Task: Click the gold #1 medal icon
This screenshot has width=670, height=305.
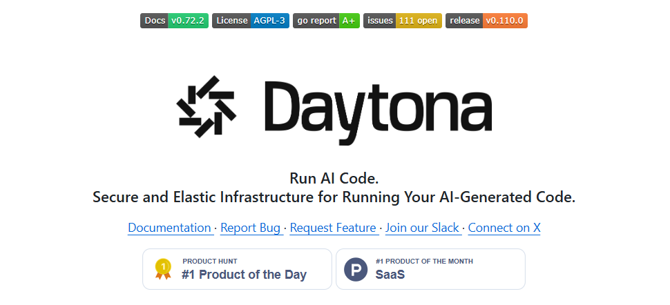Action: point(163,270)
